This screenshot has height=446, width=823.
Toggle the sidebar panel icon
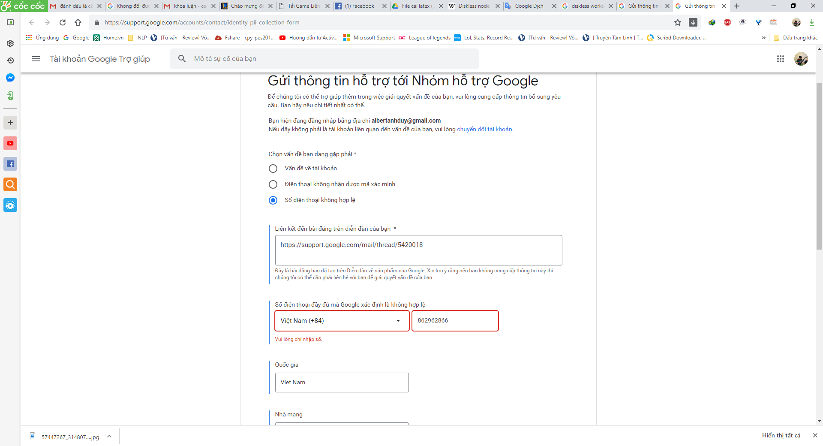(10, 22)
